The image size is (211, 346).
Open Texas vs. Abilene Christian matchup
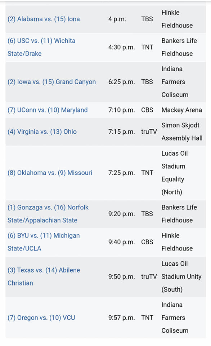coord(44,277)
